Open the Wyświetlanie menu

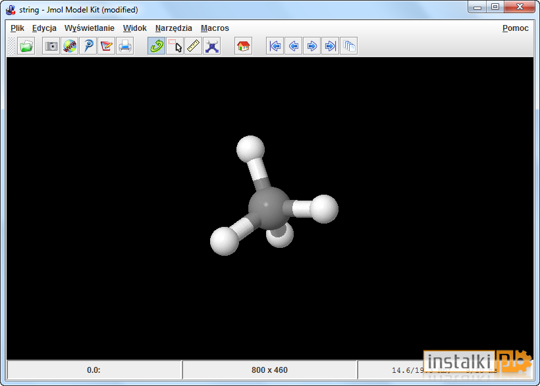(89, 28)
